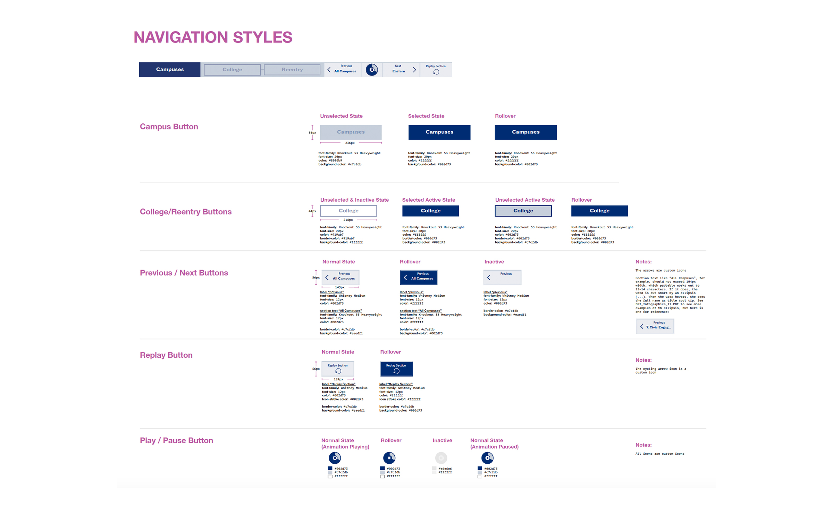This screenshot has width=833, height=508.
Task: Select the College tab in top navigation
Action: pyautogui.click(x=232, y=70)
